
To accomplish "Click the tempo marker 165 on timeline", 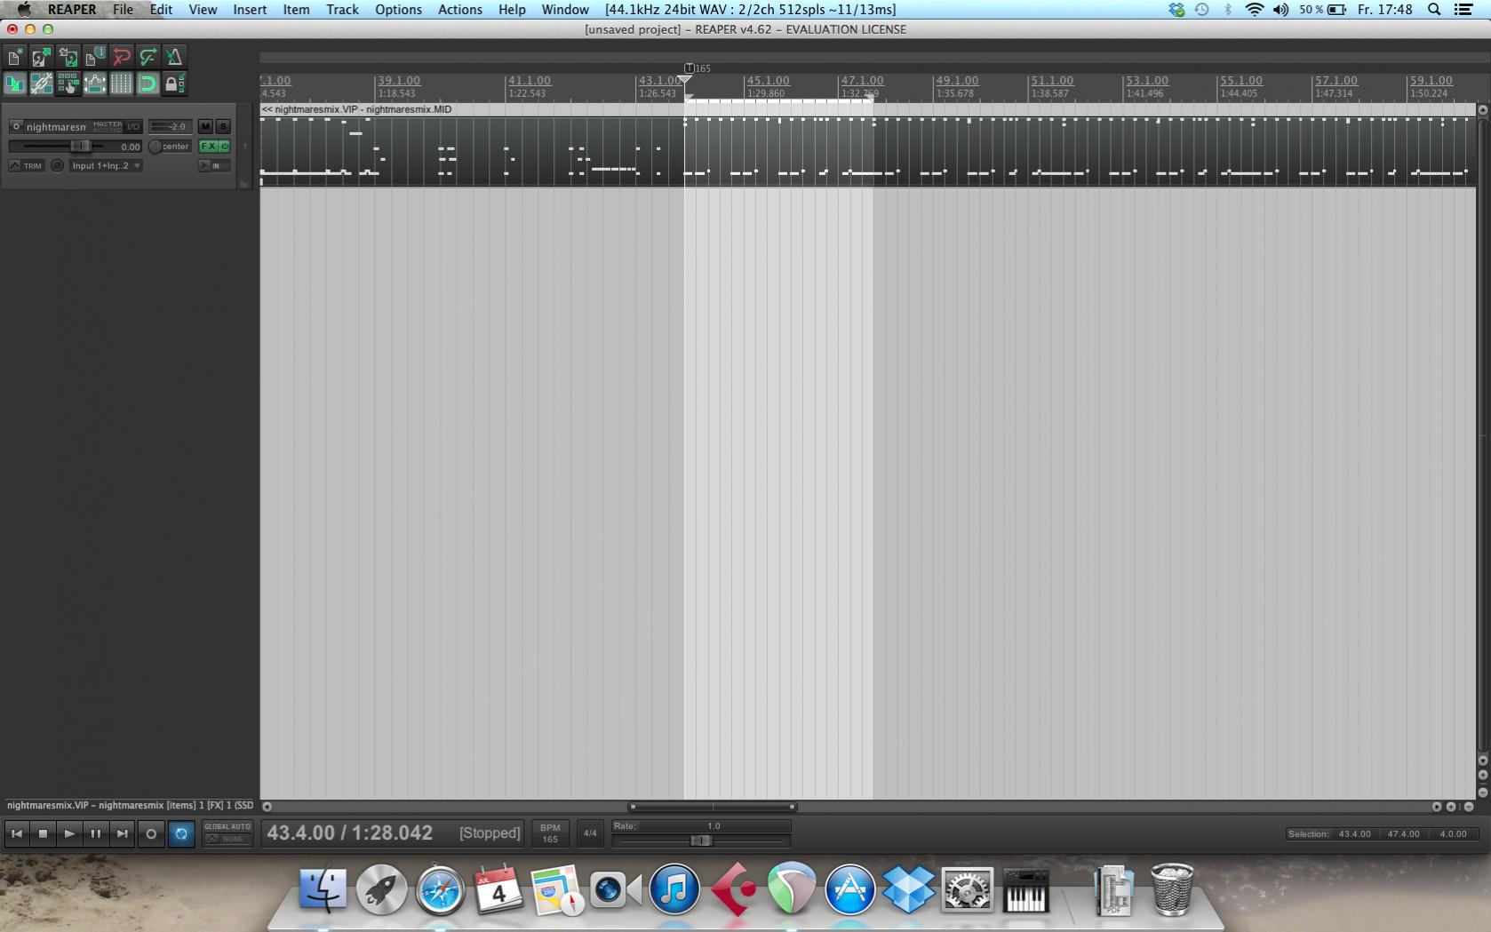I will (698, 68).
